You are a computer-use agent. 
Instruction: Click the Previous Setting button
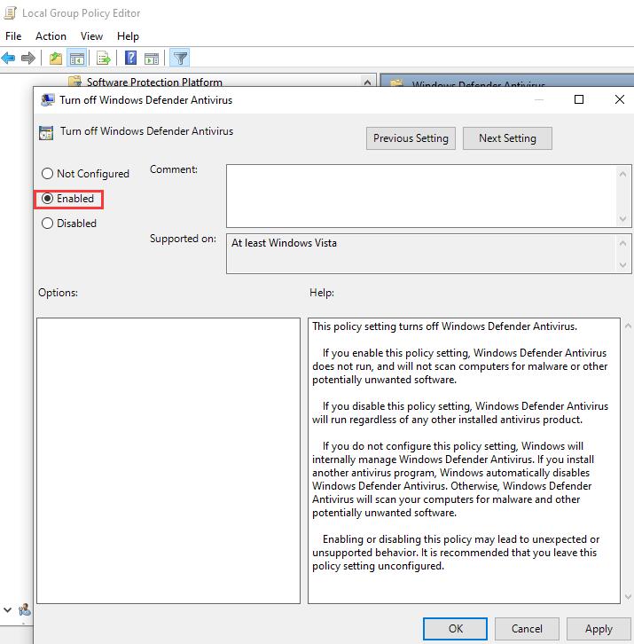coord(411,138)
